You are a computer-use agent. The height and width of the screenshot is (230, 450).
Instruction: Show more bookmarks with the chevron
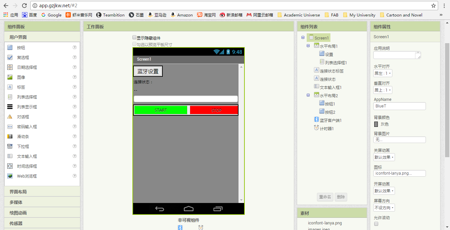click(441, 15)
